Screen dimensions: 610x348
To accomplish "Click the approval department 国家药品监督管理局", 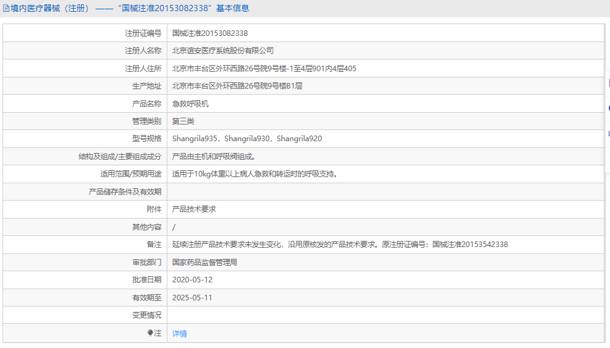I will pos(205,263).
